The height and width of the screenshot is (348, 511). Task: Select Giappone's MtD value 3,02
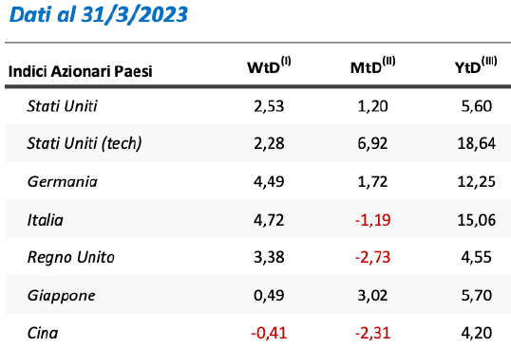(373, 296)
